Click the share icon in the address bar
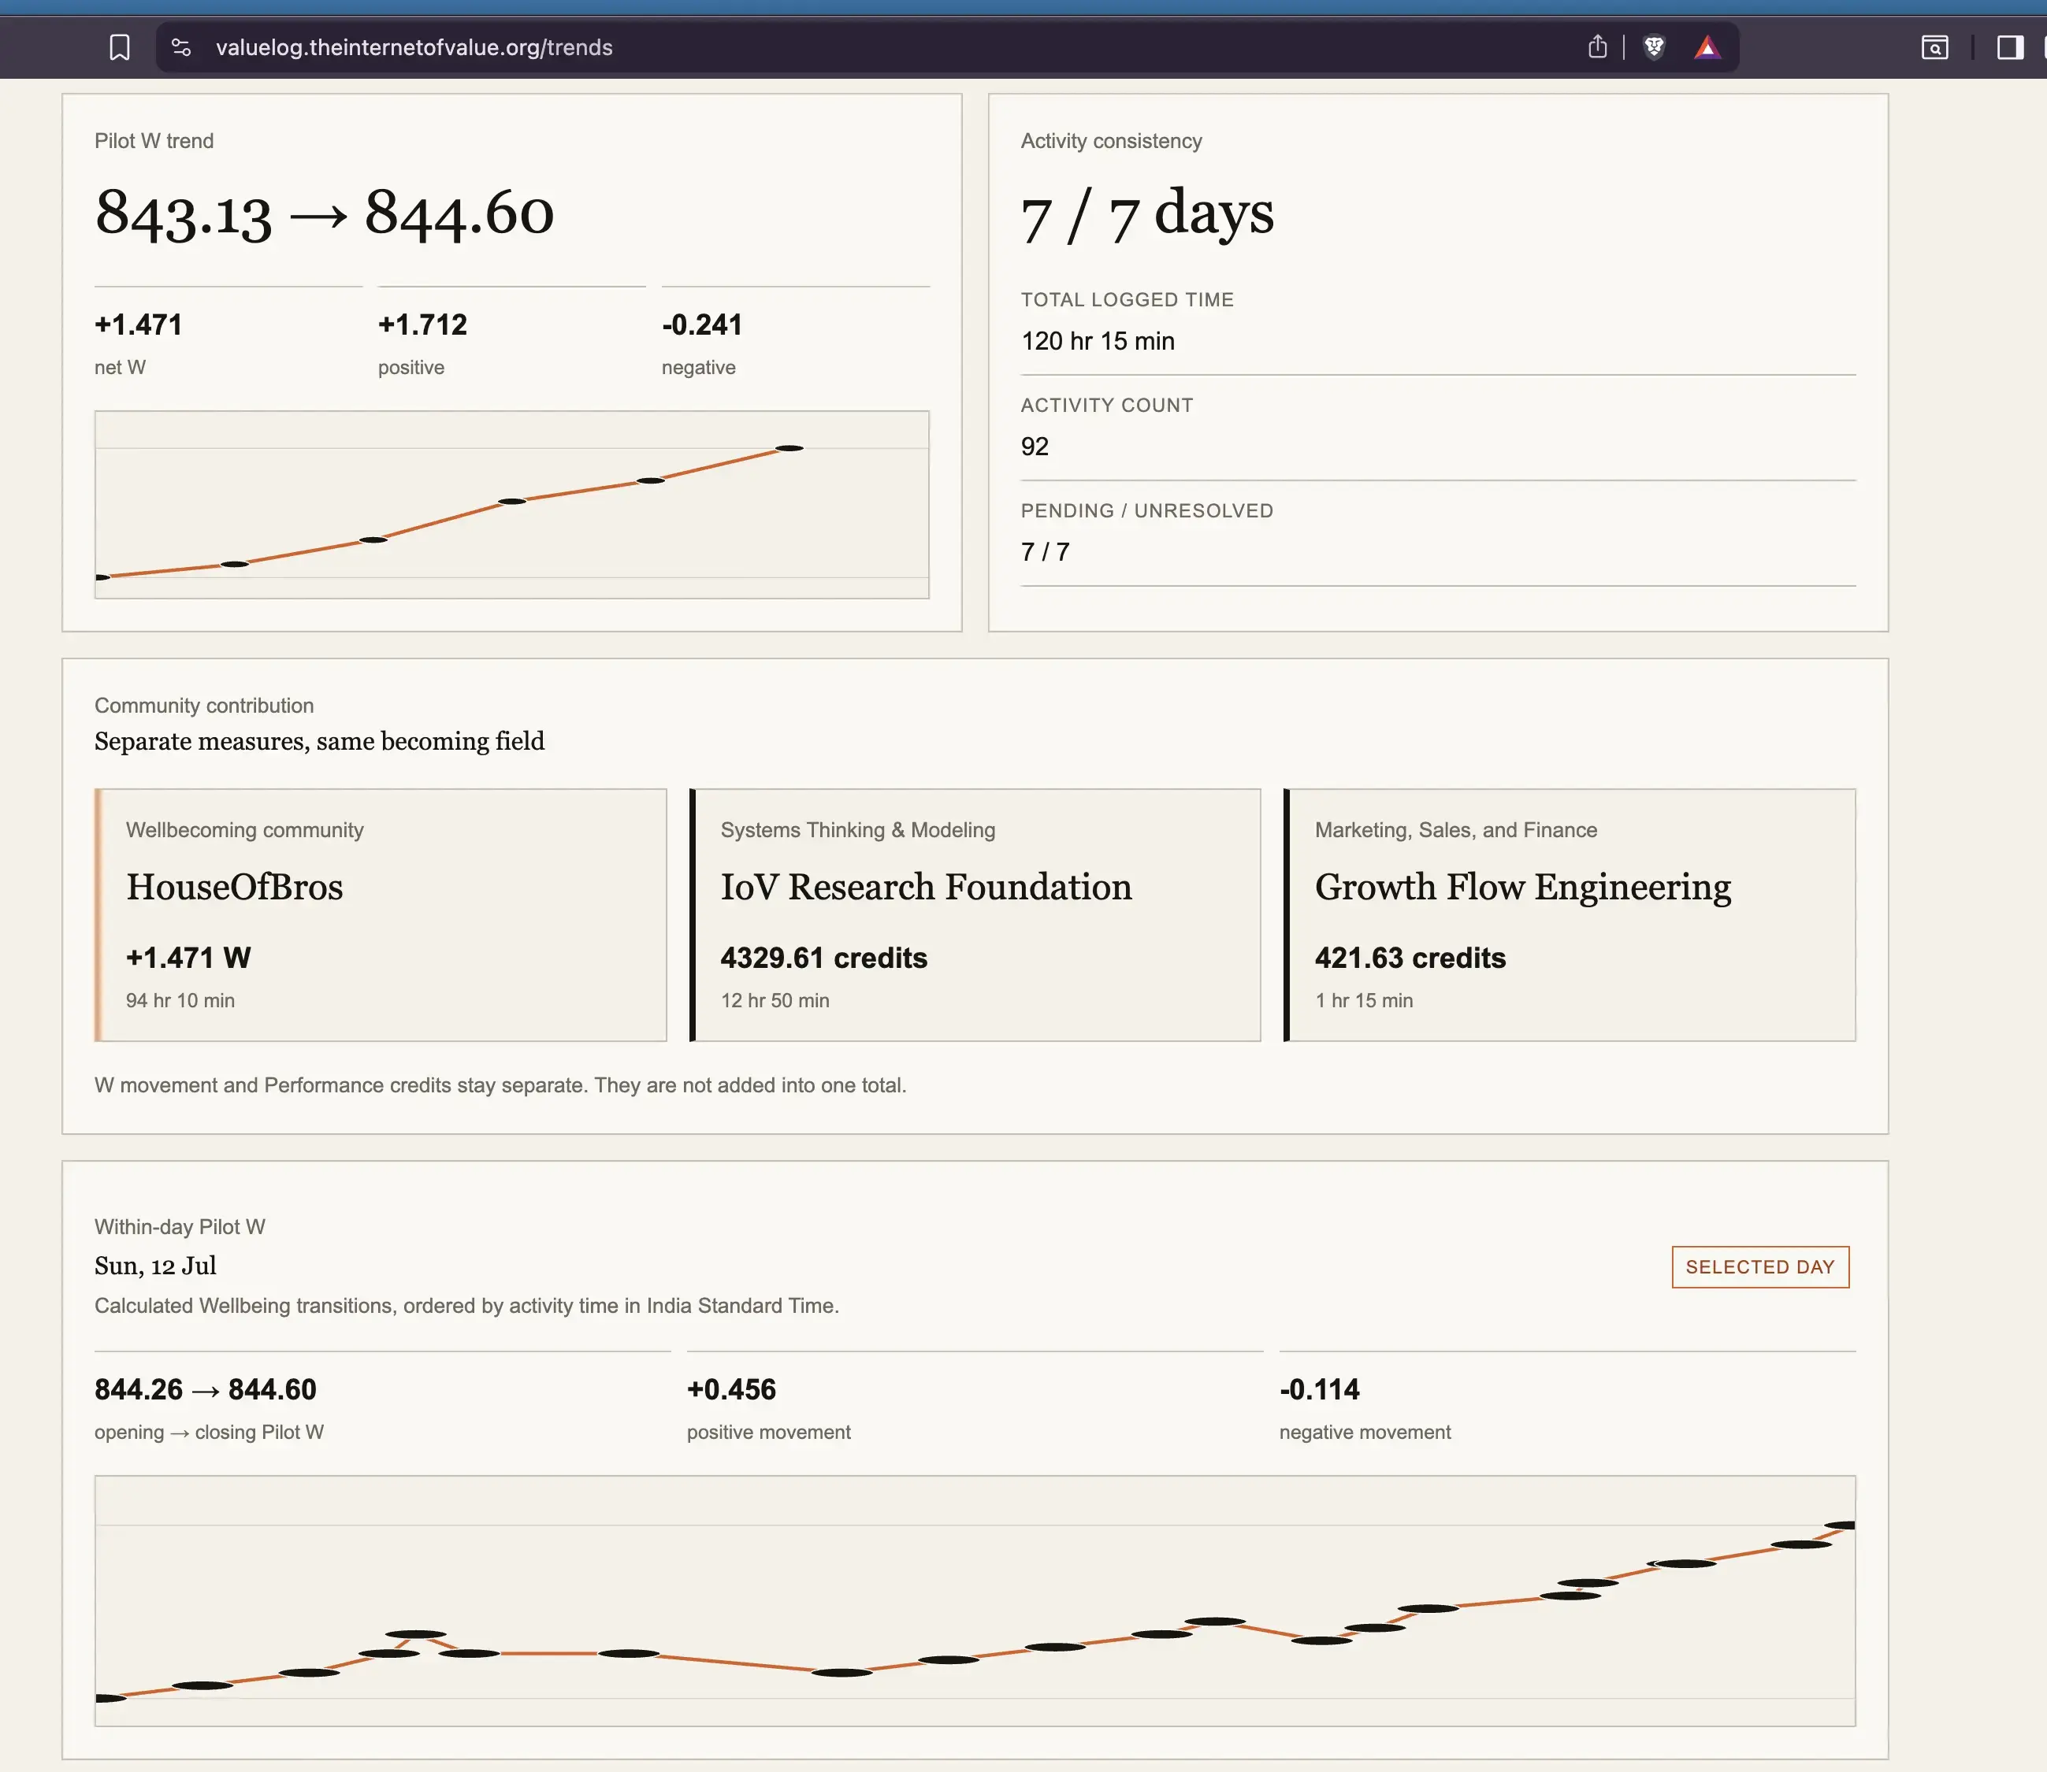 coord(1597,46)
